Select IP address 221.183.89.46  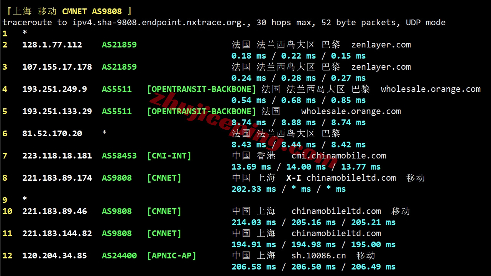[x=54, y=211]
